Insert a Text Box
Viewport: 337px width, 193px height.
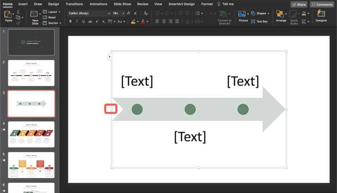point(259,21)
